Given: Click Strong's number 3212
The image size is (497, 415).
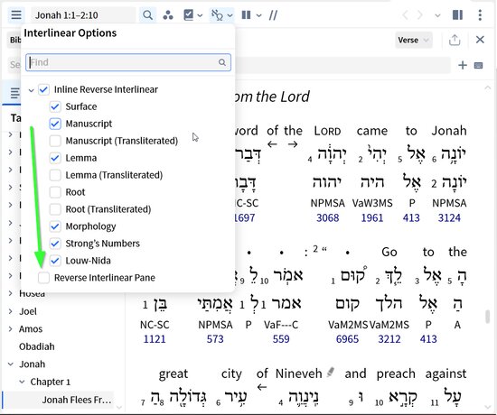Looking at the screenshot, I should (x=389, y=339).
